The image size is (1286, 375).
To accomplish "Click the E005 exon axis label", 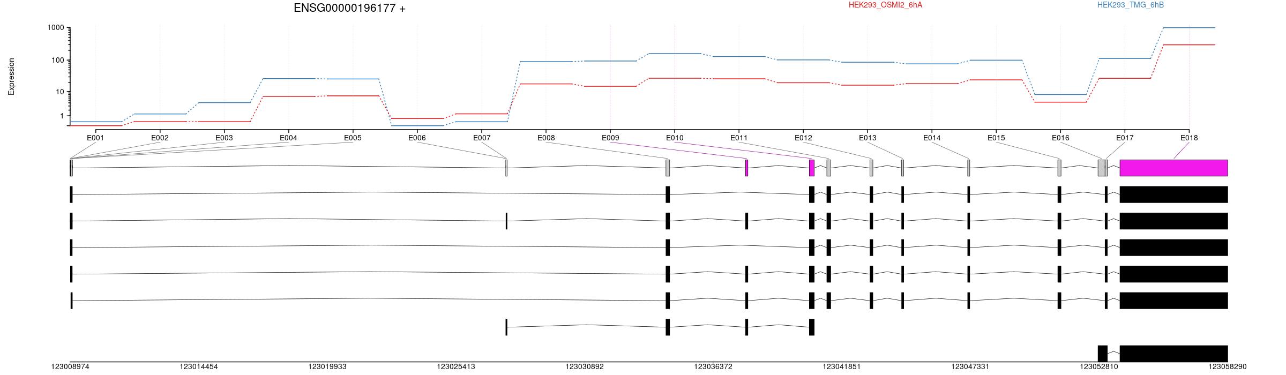I will coord(353,138).
